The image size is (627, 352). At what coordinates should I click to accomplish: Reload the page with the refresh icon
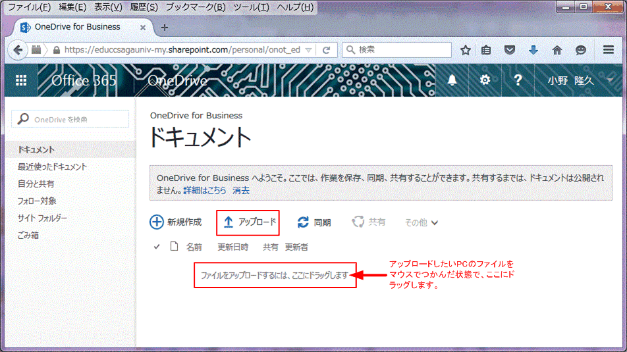(x=326, y=50)
